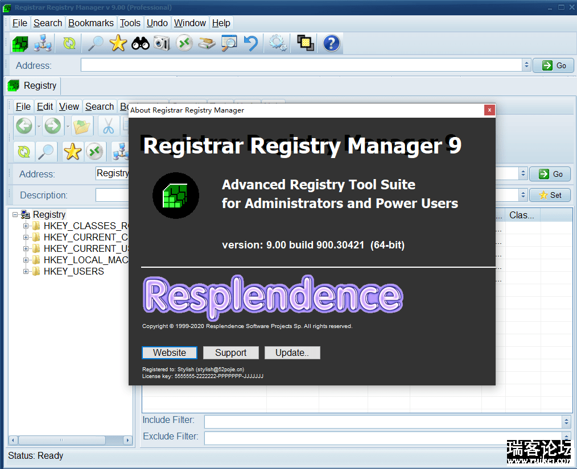Click the green arrows icon in Registry window toolbar
Screen dimensions: 577x469
pyautogui.click(x=94, y=151)
